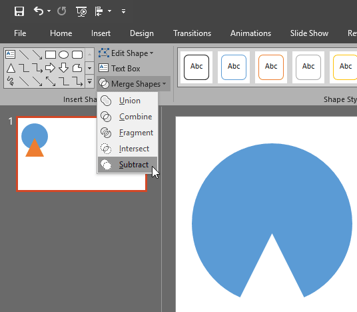The width and height of the screenshot is (357, 312).
Task: Open the Animations tab
Action: pos(250,33)
